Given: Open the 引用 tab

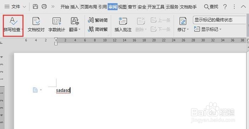Looking at the screenshot, I should [x=102, y=7].
